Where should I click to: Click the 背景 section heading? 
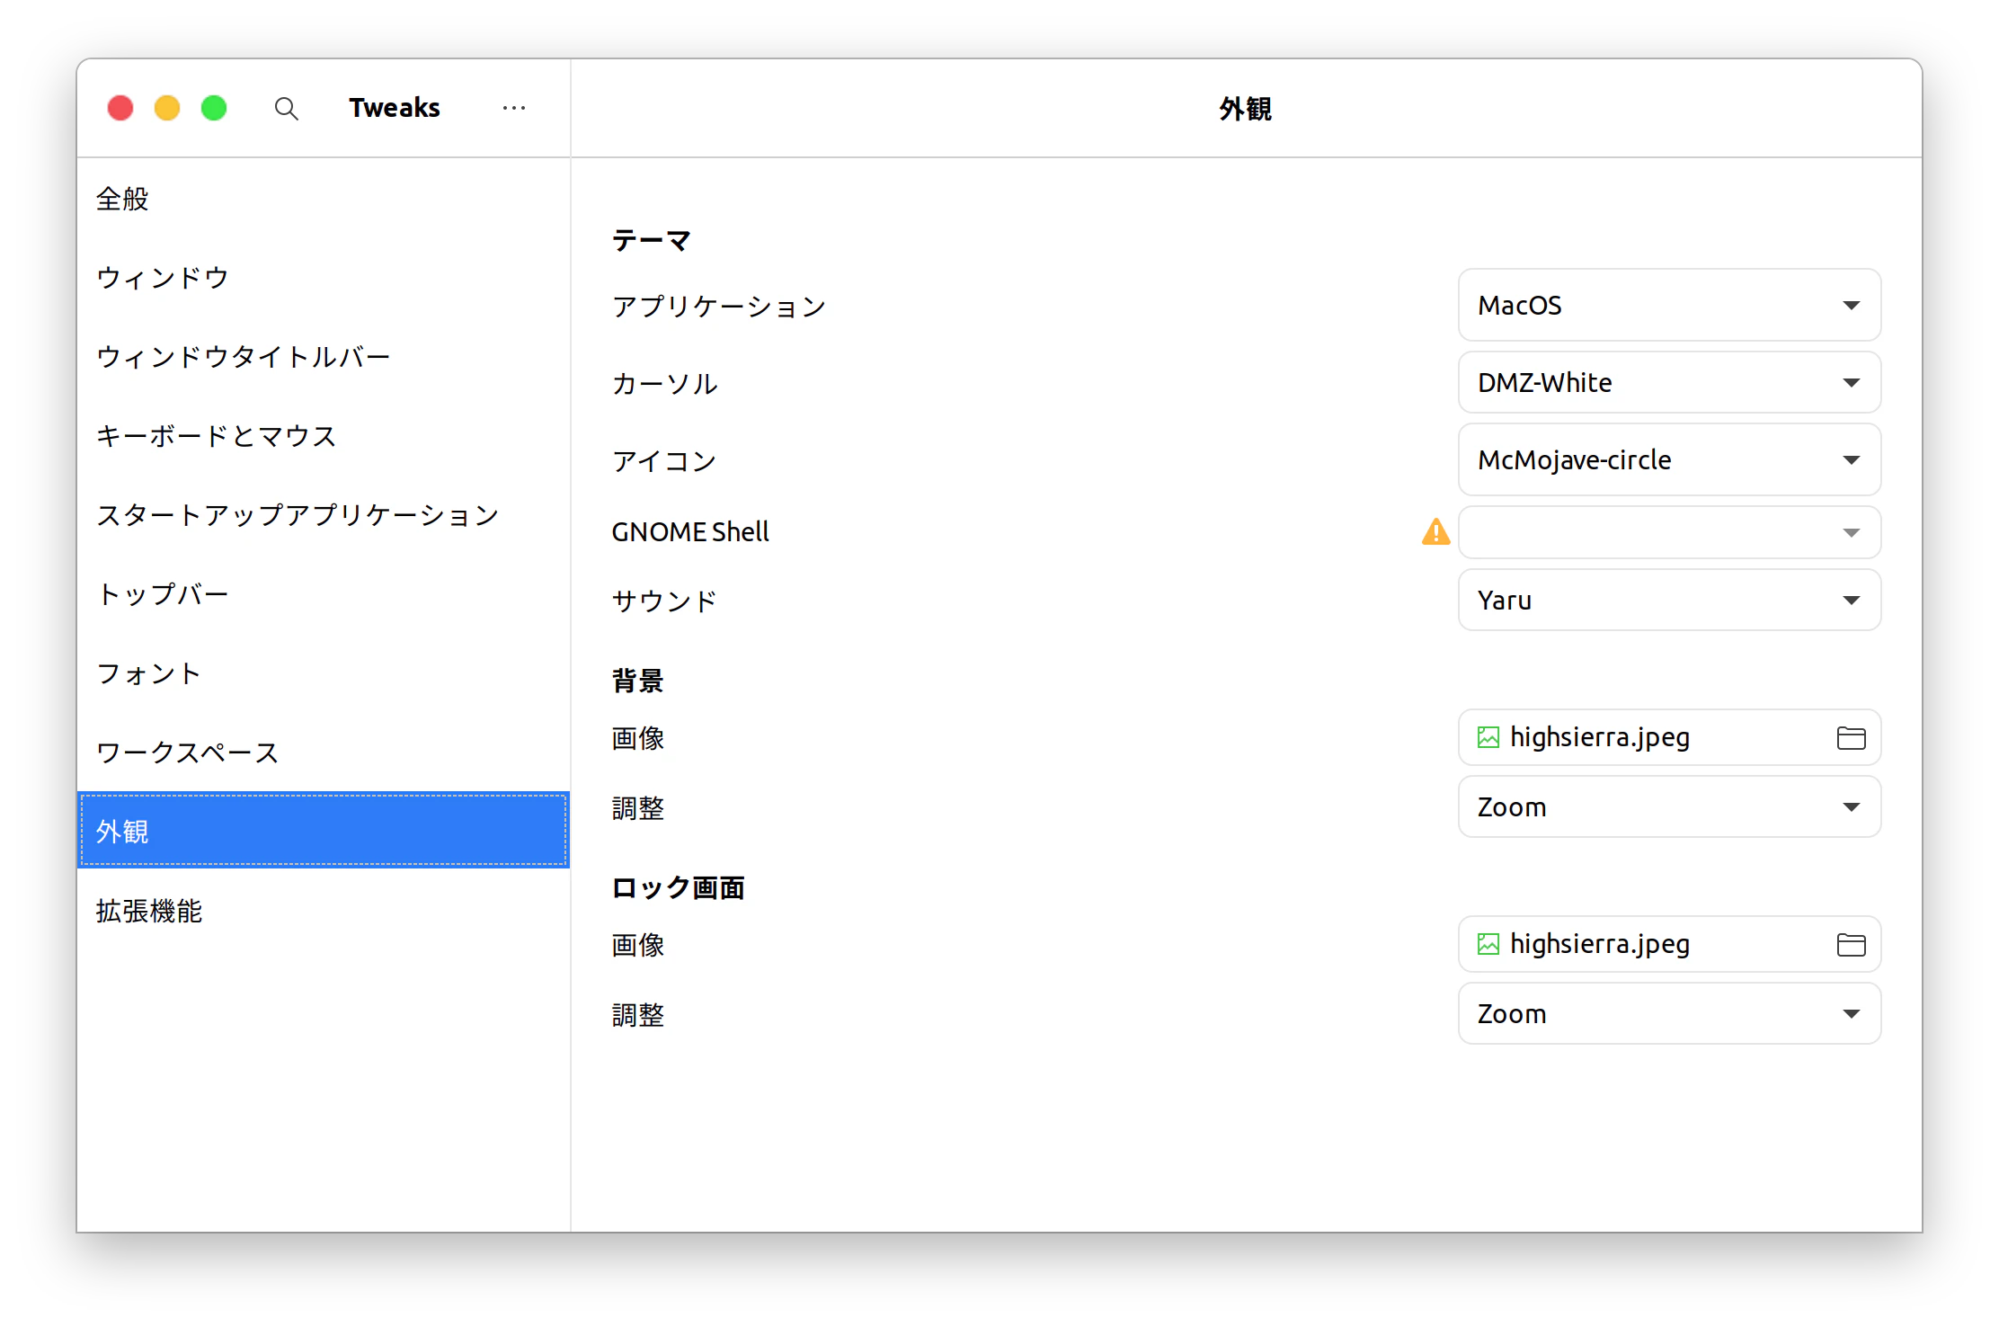click(637, 681)
